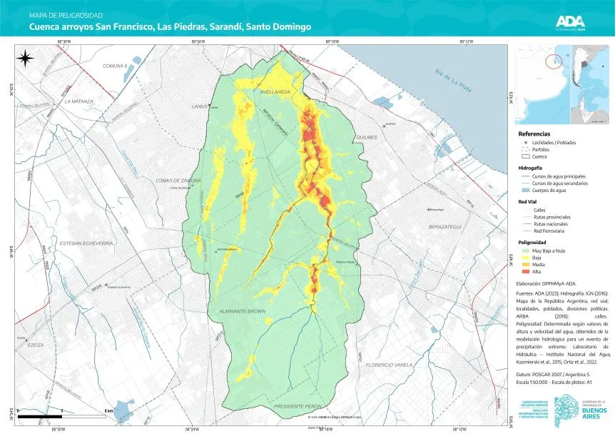Click the Cuenca outline legend symbol
615x434 pixels.
[x=526, y=156]
